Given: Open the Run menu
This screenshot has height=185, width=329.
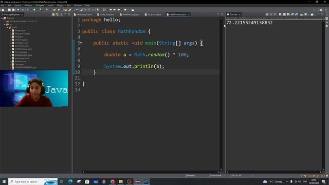Looking at the screenshot, I should tap(68, 6).
